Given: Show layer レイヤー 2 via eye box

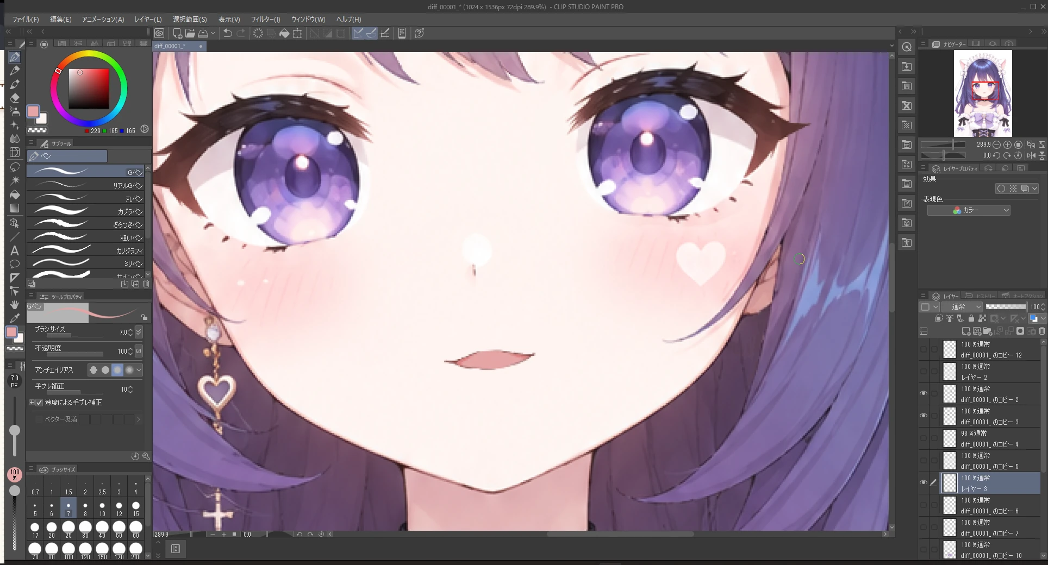Looking at the screenshot, I should (x=924, y=371).
